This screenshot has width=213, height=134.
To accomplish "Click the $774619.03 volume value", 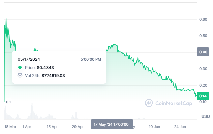I will (x=53, y=76).
